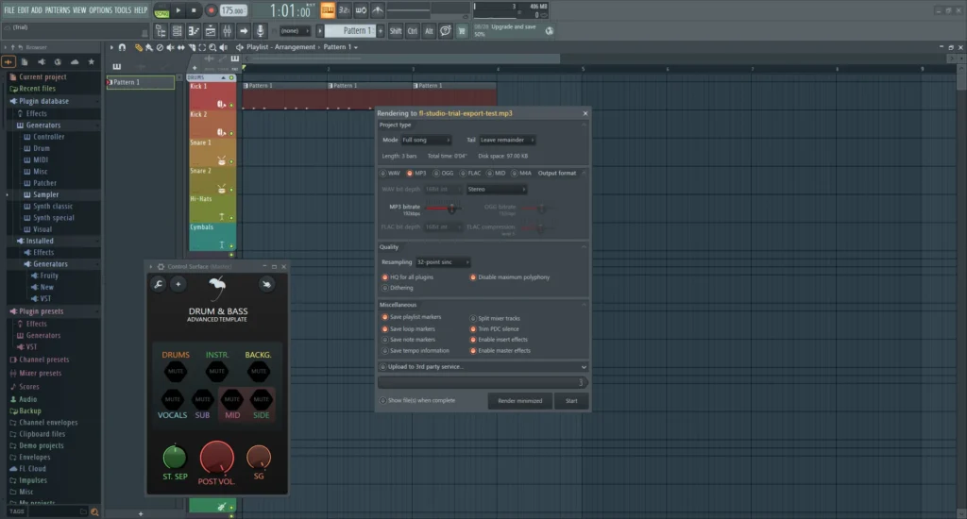Select the WAV output format option
The width and height of the screenshot is (967, 519).
tap(390, 174)
